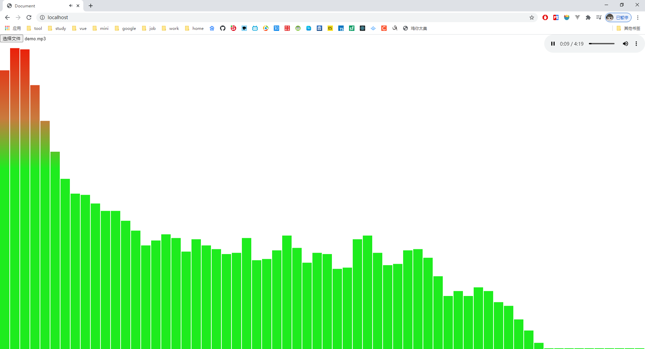645x349 pixels.
Task: Click the localhost address bar
Action: 269,17
